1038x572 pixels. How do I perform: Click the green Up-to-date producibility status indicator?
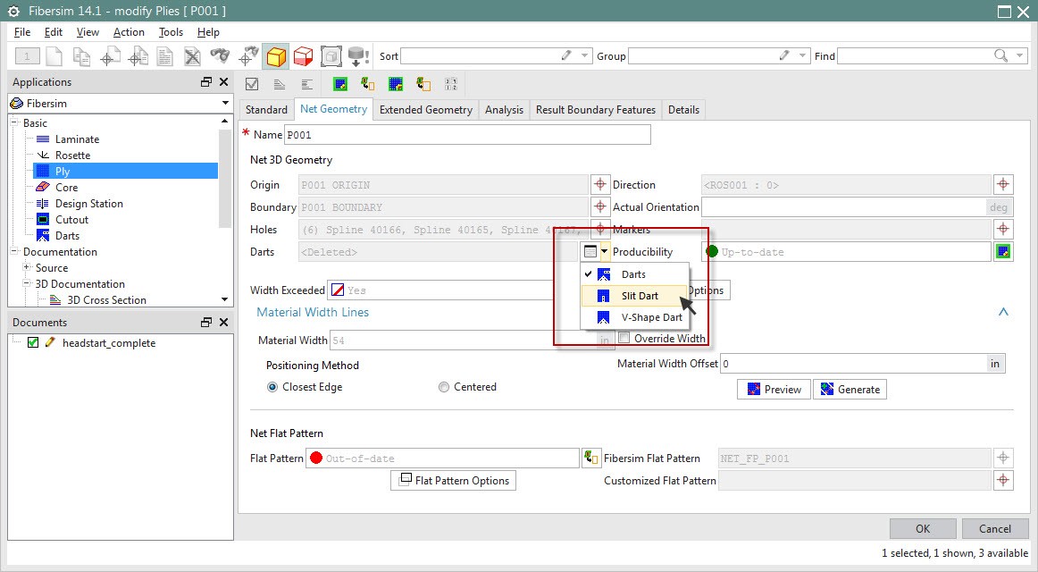tap(713, 251)
